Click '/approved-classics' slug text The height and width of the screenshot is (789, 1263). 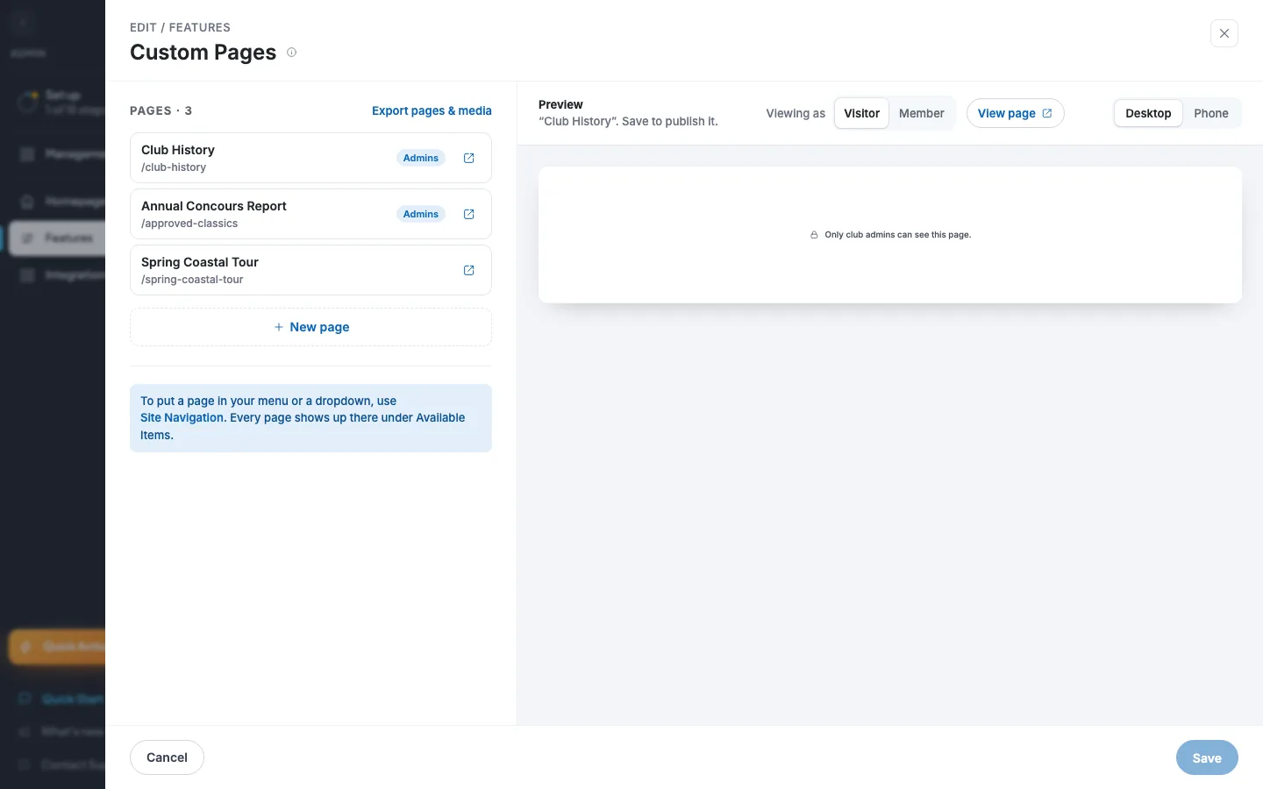click(189, 224)
